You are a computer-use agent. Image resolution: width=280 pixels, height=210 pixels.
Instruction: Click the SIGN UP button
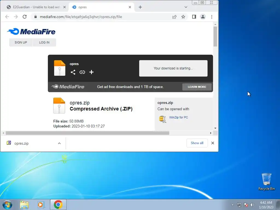tap(21, 42)
